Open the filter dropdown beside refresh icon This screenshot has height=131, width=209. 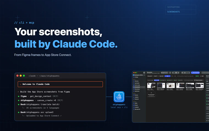click(173, 73)
